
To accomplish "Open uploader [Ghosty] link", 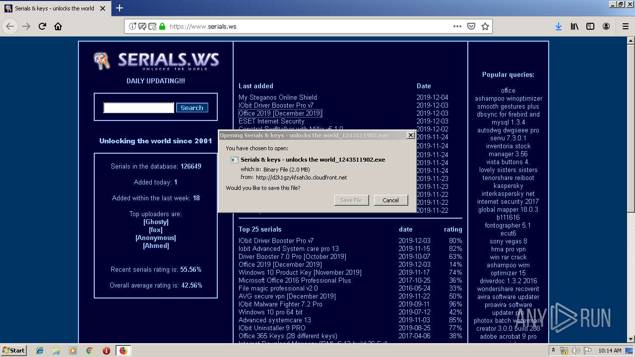I will [x=156, y=222].
